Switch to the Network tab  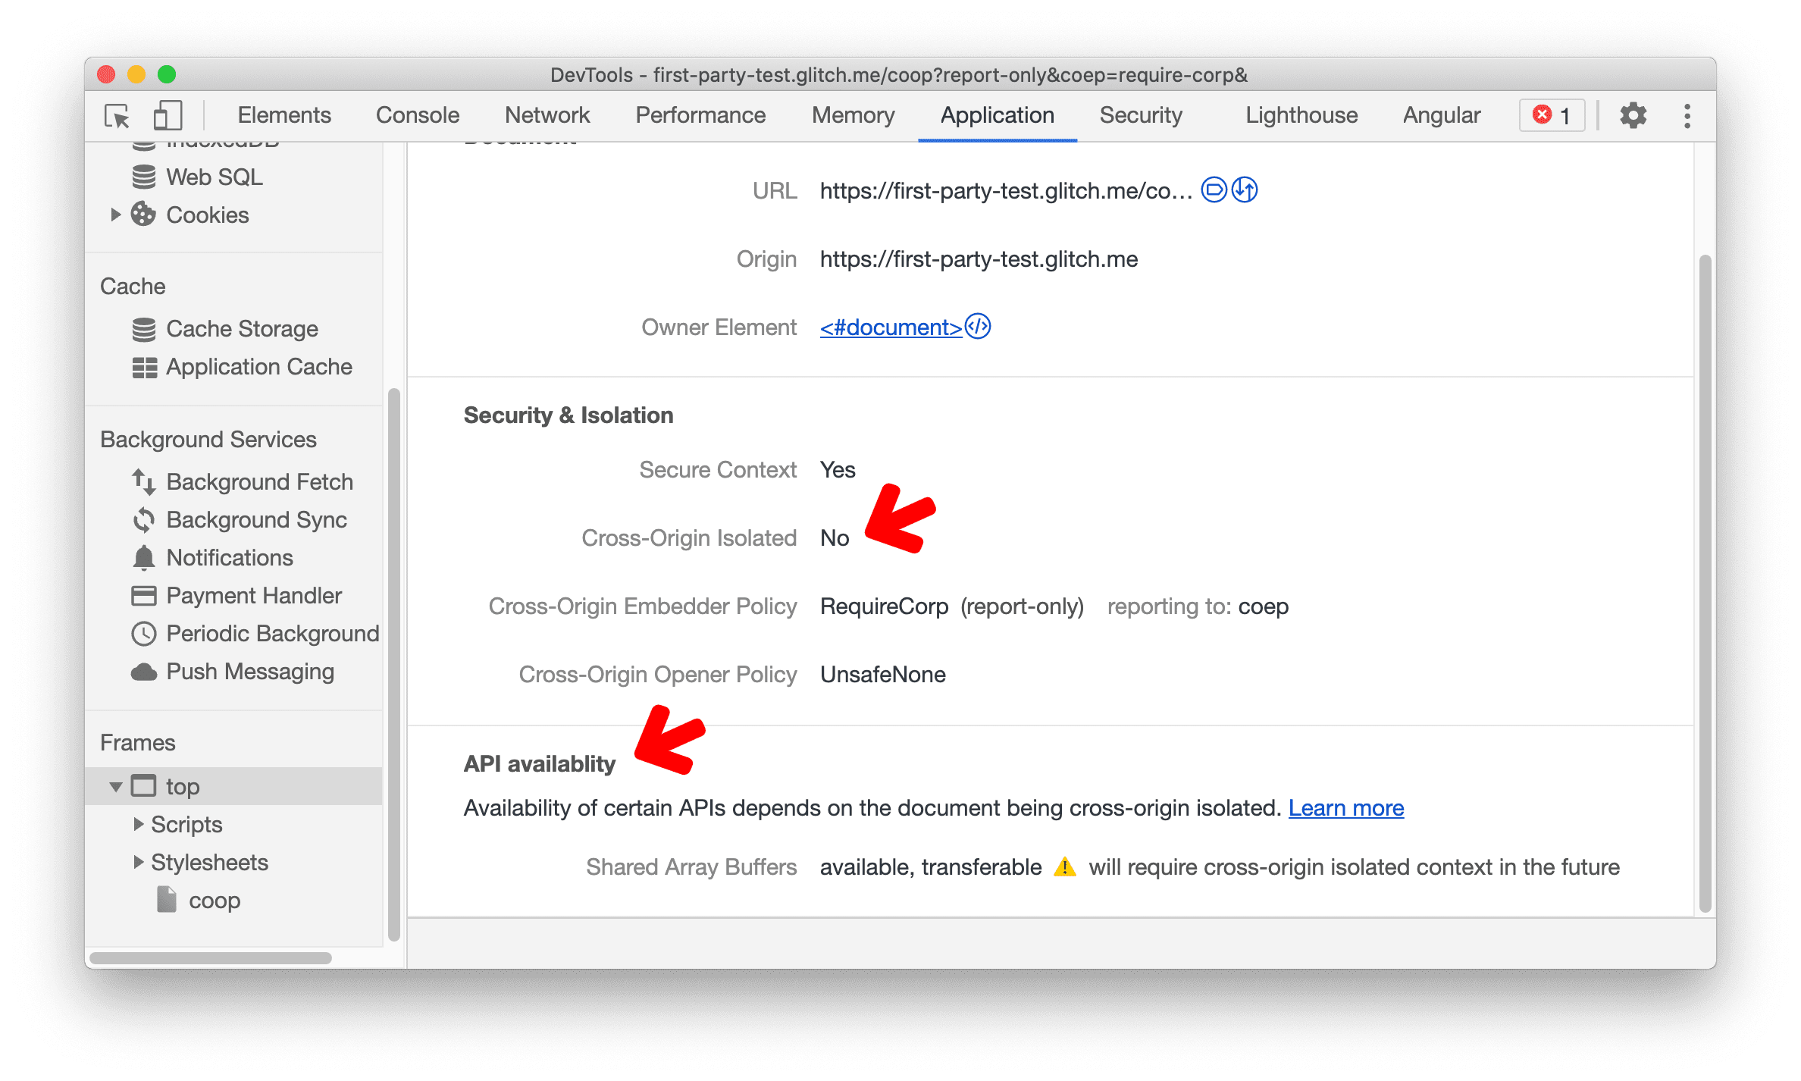tap(541, 114)
